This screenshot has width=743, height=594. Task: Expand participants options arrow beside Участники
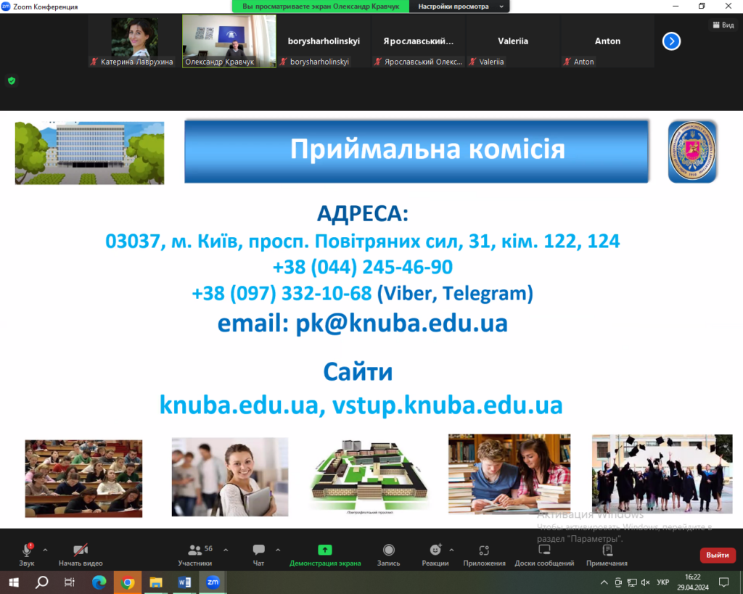tap(226, 550)
